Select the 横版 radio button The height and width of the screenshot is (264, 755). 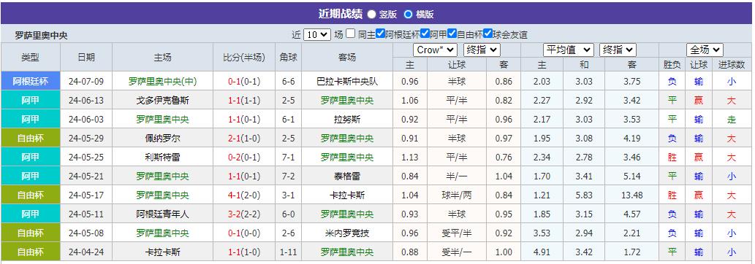coord(409,15)
